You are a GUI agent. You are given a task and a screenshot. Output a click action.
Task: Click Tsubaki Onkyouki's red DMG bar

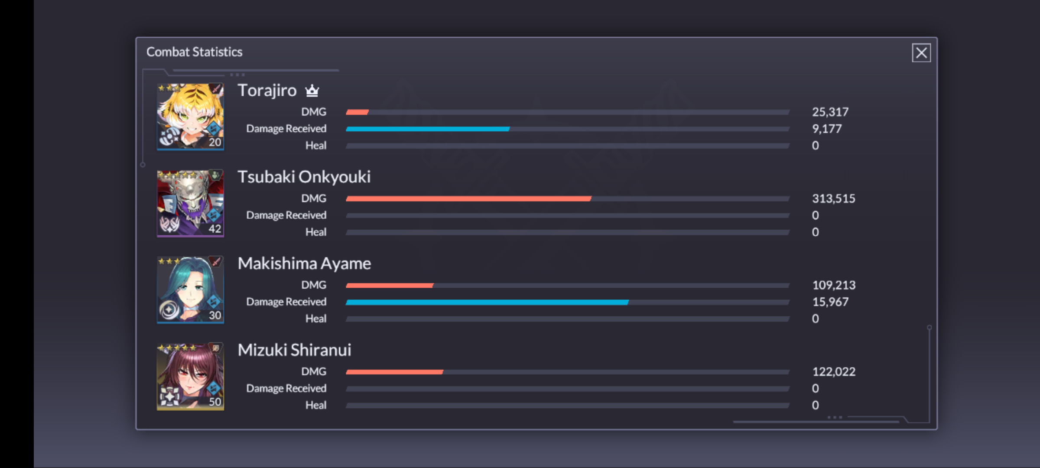[x=468, y=198]
